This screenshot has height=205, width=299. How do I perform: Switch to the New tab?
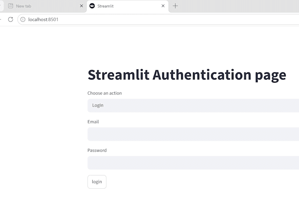(x=44, y=6)
